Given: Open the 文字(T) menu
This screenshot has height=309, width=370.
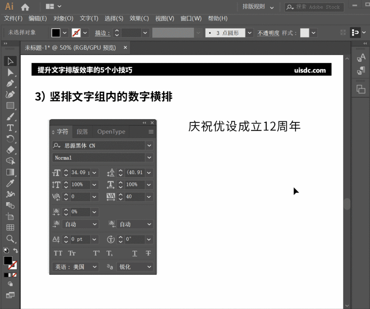Looking at the screenshot, I should pyautogui.click(x=89, y=18).
